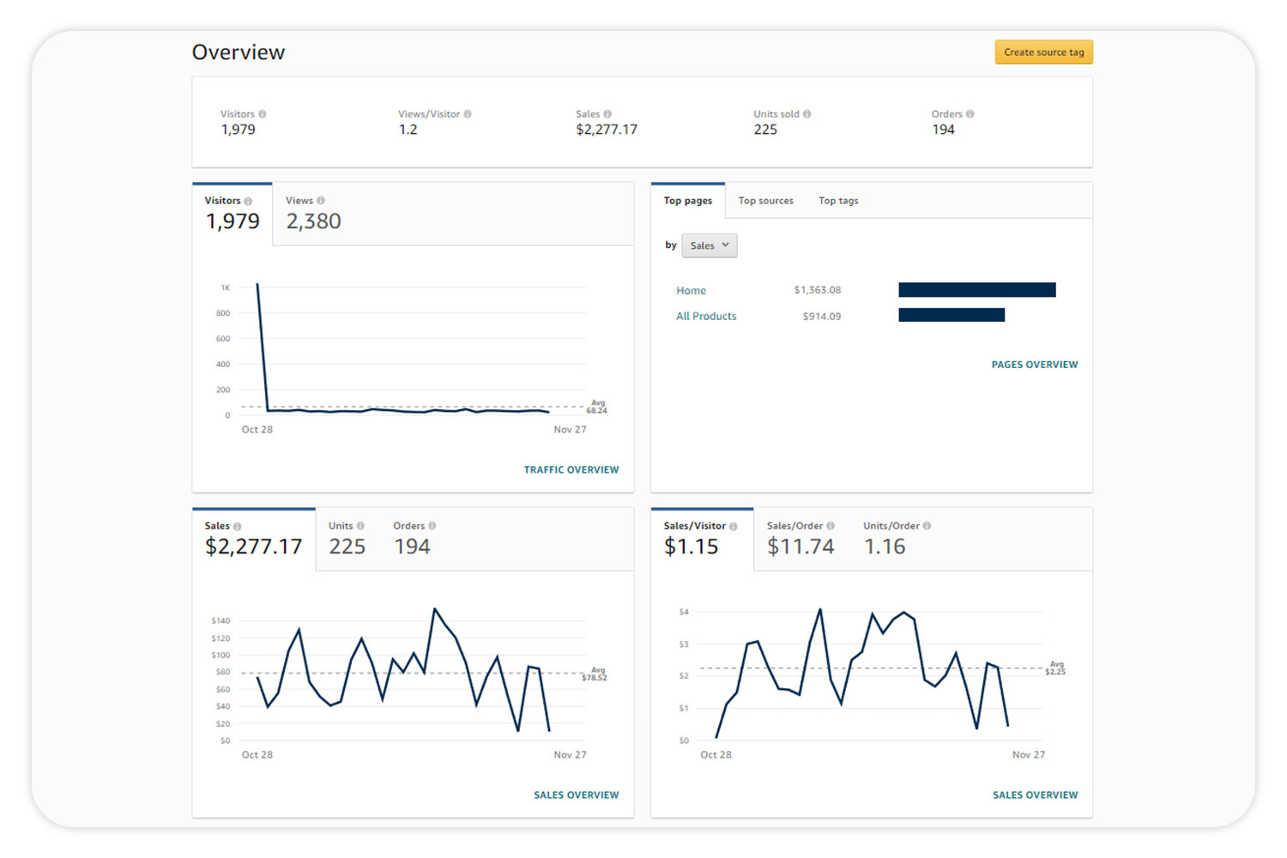Open the Traffic Overview link

(x=571, y=470)
